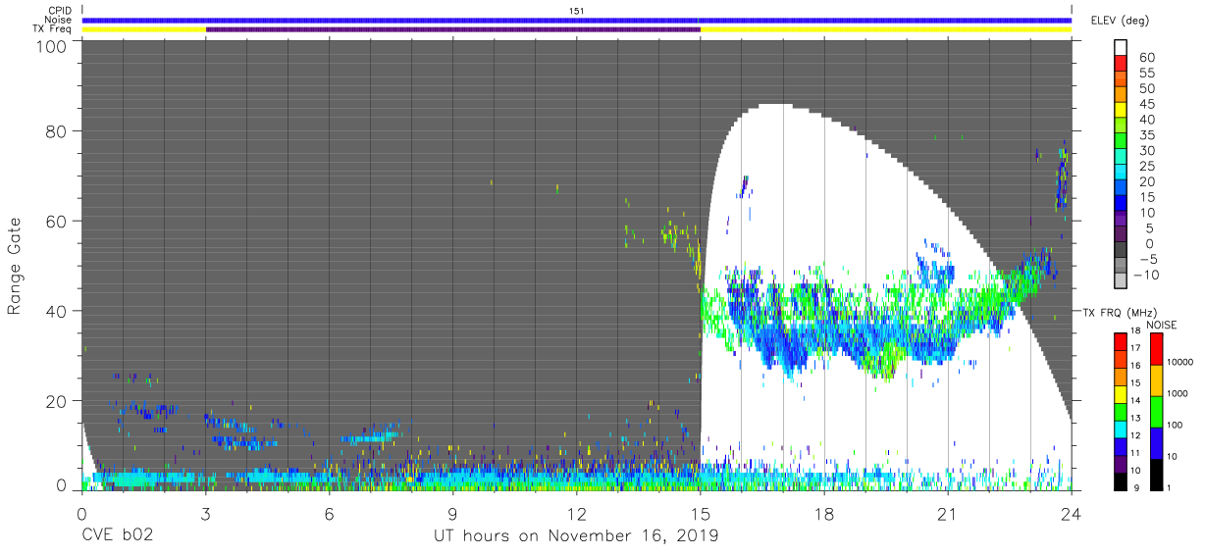The height and width of the screenshot is (556, 1205).
Task: Click the red top segment of NOISE colorbar
Action: pyautogui.click(x=1155, y=349)
